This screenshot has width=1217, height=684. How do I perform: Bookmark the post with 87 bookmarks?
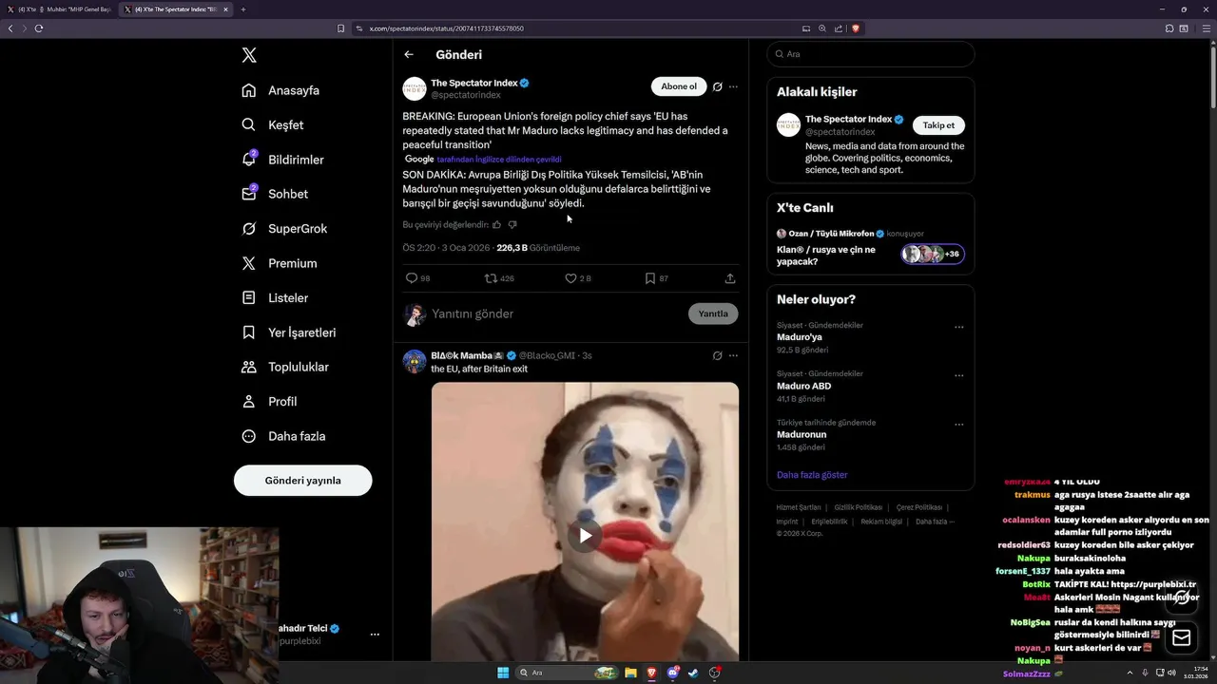tap(649, 278)
